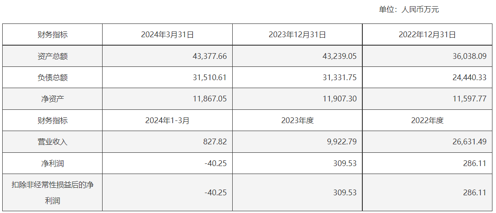Click the 负债总额 row label

(52, 77)
